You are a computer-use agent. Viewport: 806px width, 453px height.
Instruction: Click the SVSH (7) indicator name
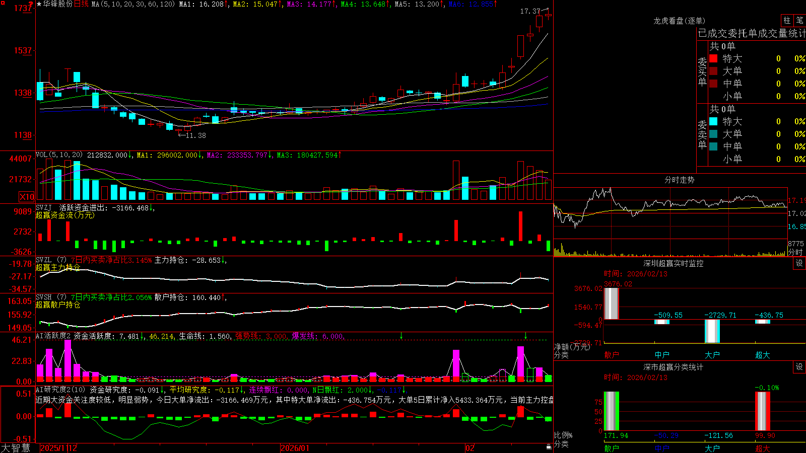point(51,297)
